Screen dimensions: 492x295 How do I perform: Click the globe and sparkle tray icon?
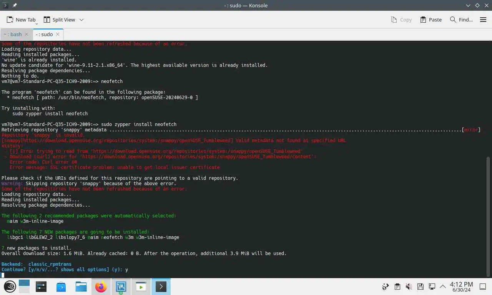pyautogui.click(x=386, y=287)
